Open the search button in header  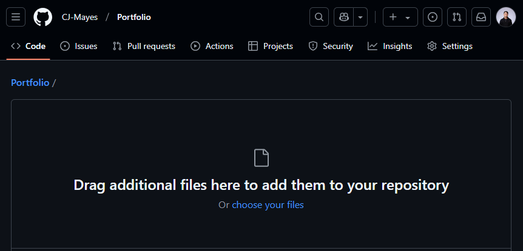tap(319, 17)
